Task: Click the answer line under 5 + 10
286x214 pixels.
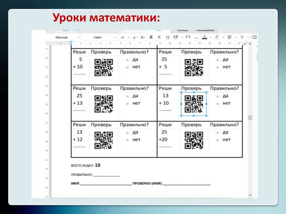Action: pyautogui.click(x=79, y=74)
